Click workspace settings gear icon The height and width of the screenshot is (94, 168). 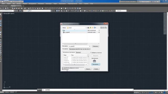[x=15, y=11]
